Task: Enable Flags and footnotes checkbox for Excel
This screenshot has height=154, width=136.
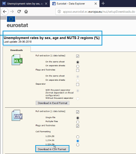Action: pos(78,70)
